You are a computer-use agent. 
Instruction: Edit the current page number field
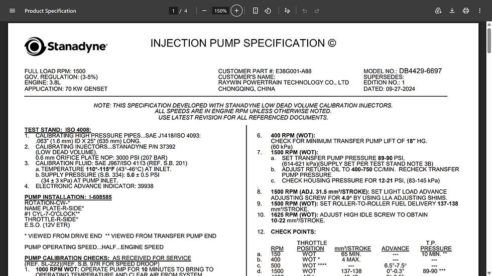click(173, 11)
